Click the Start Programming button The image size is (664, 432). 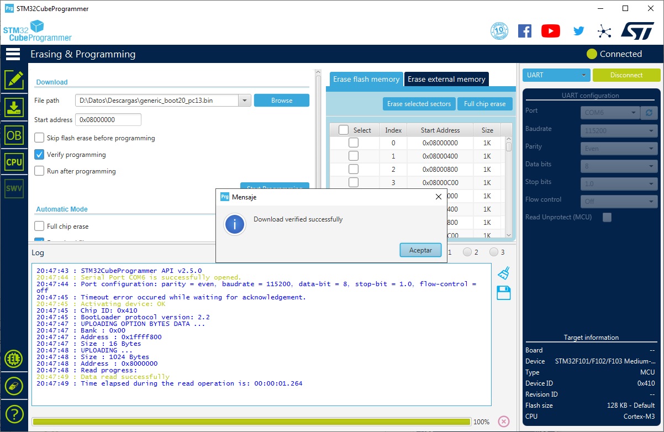[x=275, y=187]
